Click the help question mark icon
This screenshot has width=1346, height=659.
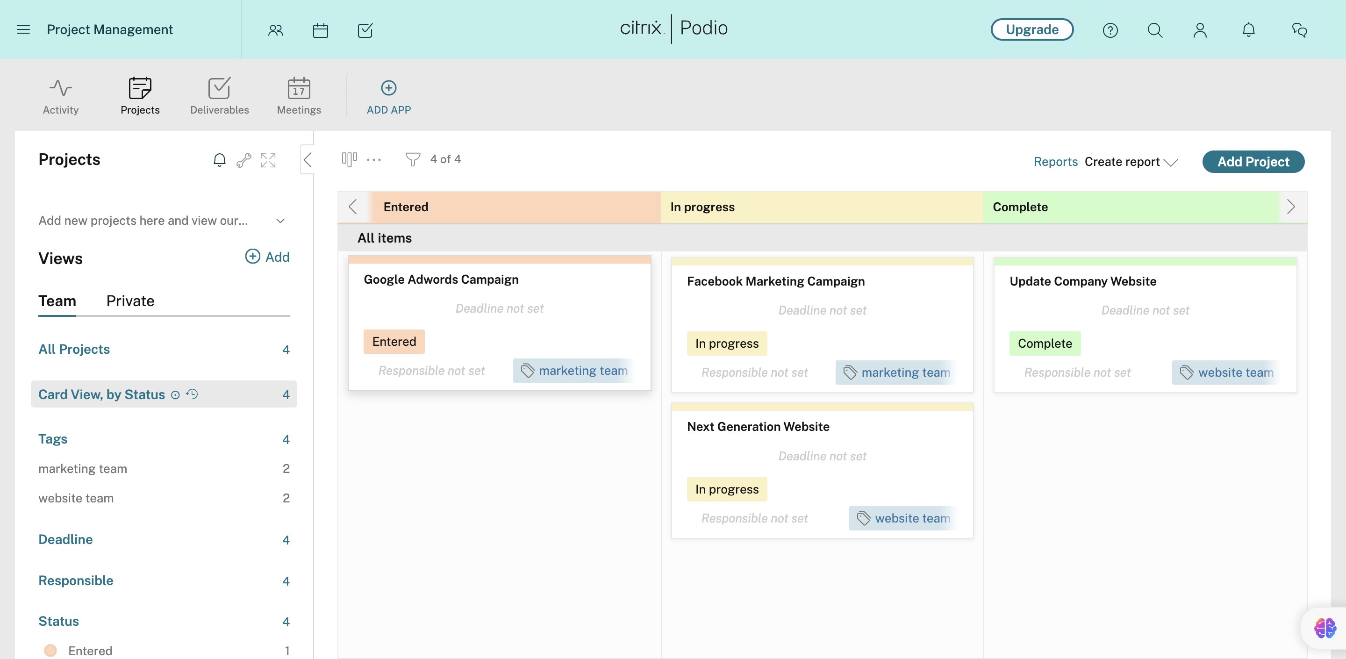click(1110, 30)
